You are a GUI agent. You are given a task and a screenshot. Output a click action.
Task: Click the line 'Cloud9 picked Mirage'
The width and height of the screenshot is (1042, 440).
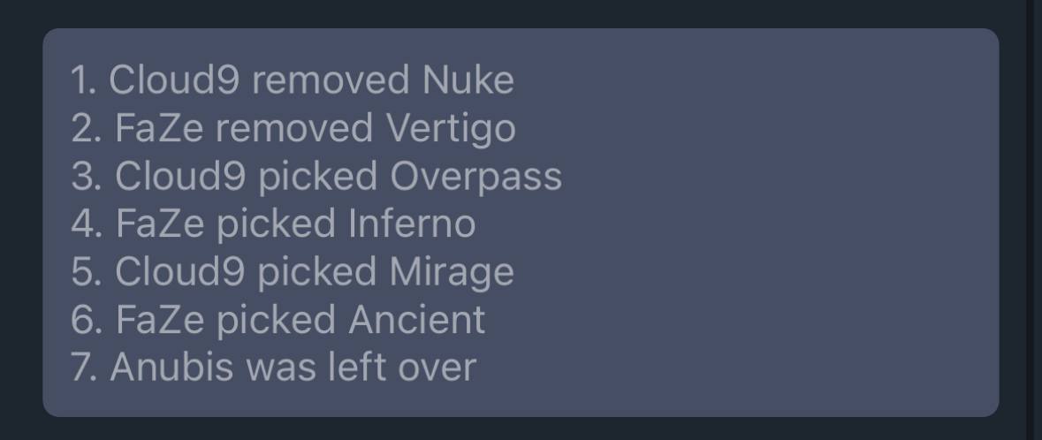tap(293, 272)
